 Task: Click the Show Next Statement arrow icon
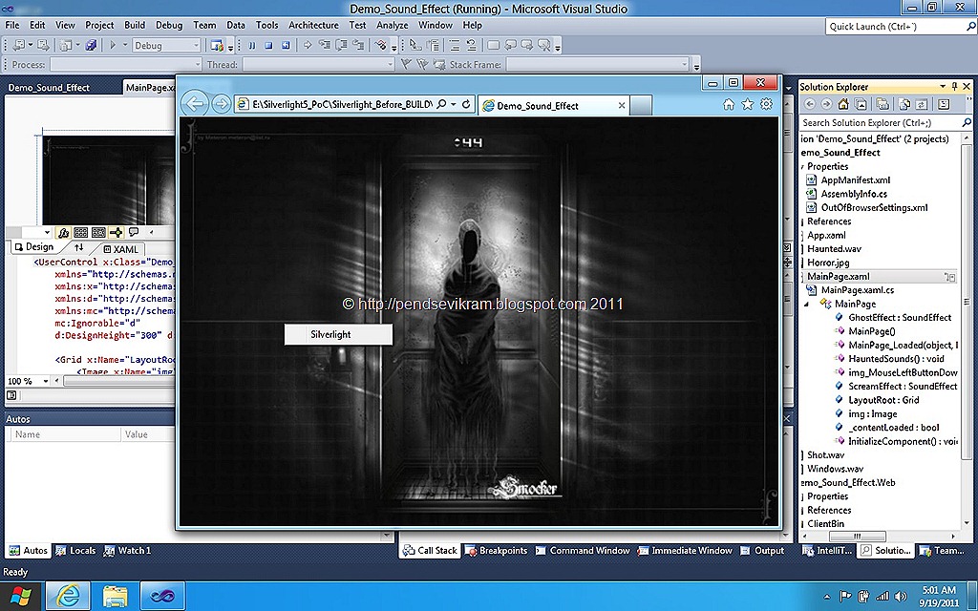[308, 45]
